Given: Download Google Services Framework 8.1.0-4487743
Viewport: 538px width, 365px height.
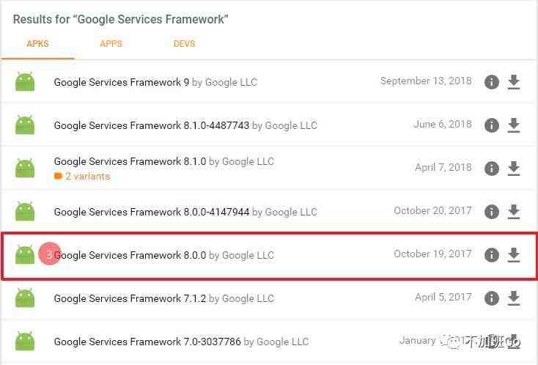Looking at the screenshot, I should [514, 125].
